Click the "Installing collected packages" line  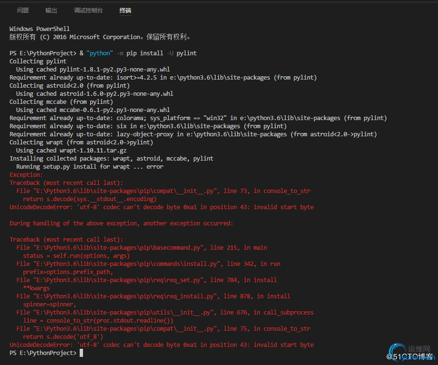click(112, 158)
